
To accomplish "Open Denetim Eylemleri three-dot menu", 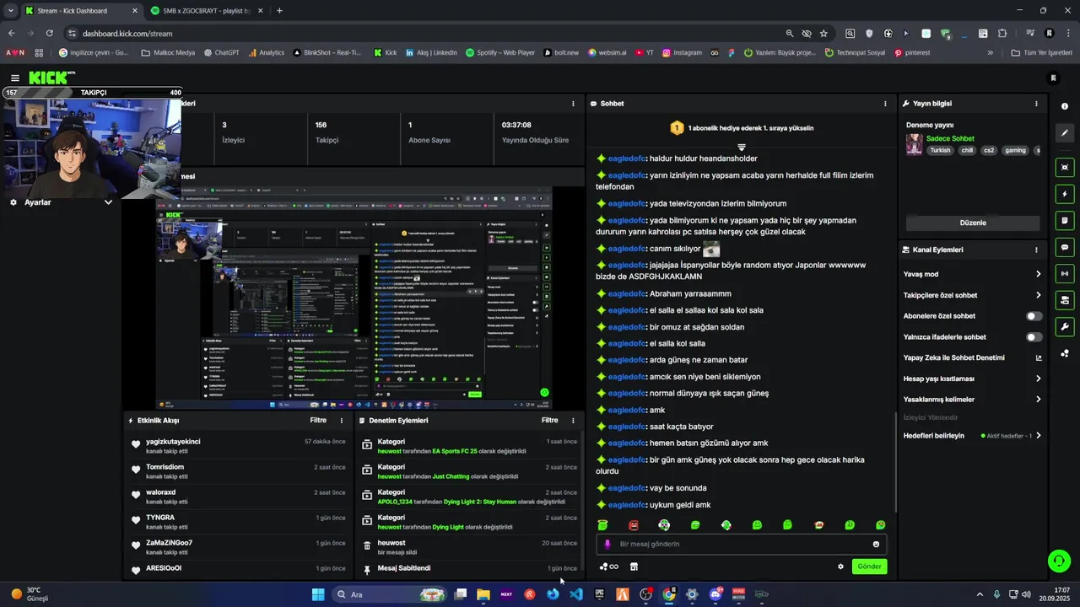I will (573, 420).
